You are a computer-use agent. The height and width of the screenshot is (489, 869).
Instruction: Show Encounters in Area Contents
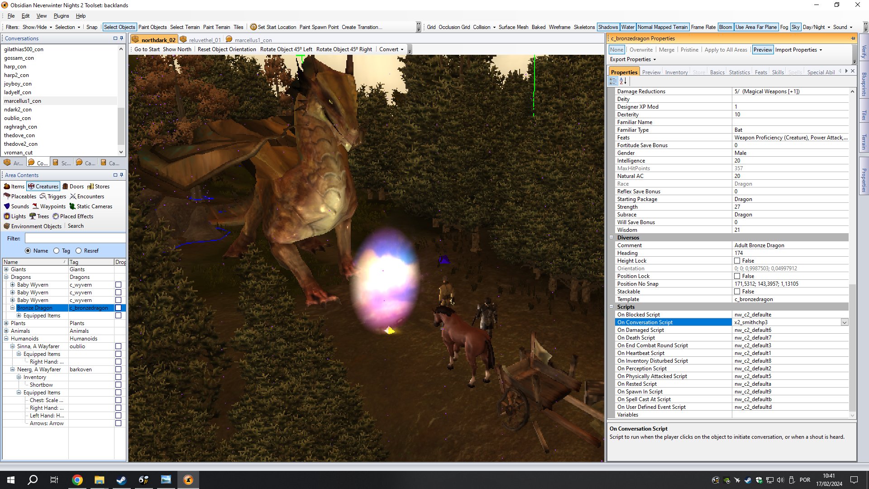(87, 197)
